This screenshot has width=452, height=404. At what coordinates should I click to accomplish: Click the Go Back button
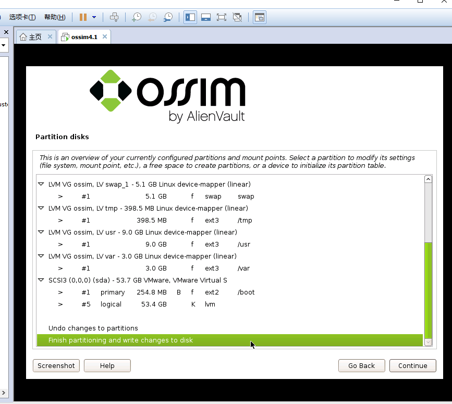361,365
